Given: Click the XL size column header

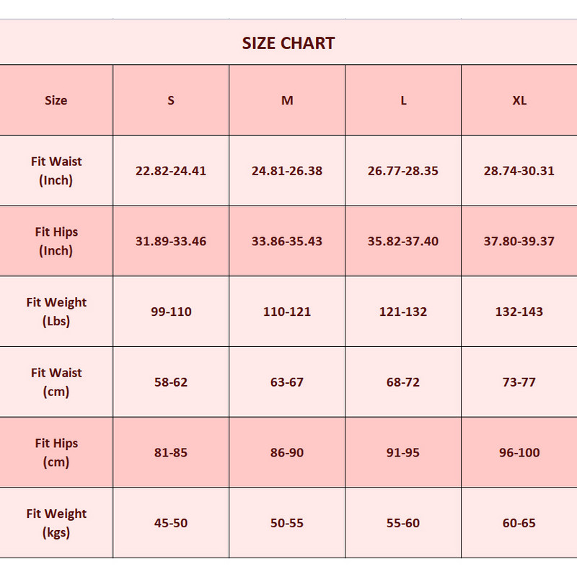Looking at the screenshot, I should coord(519,100).
